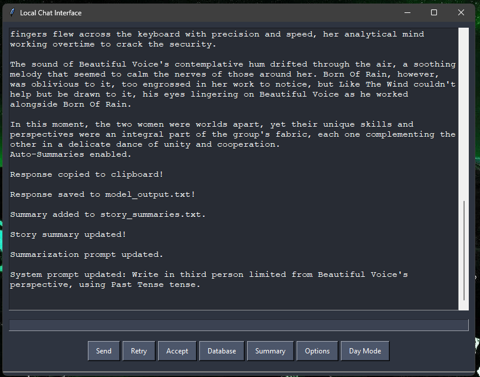480x377 pixels.
Task: Toggle Day Mode theme
Action: tap(365, 351)
